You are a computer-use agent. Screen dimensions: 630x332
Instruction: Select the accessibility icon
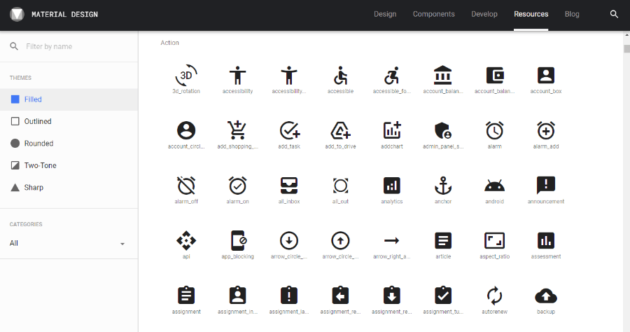(237, 75)
